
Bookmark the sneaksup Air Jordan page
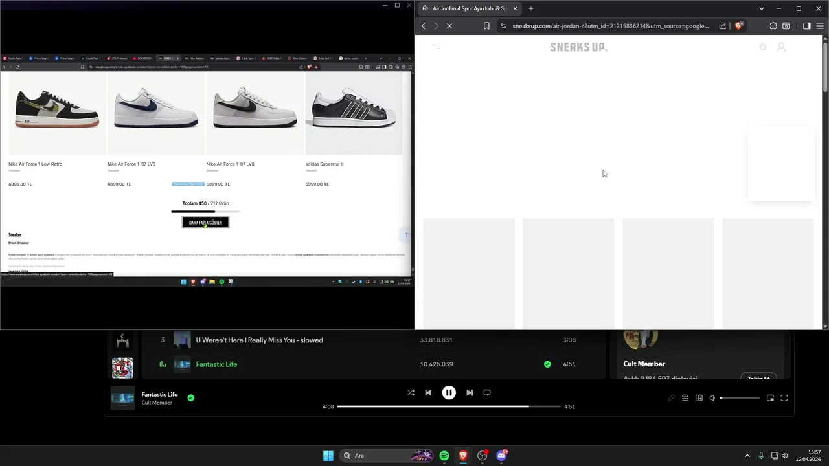click(486, 26)
